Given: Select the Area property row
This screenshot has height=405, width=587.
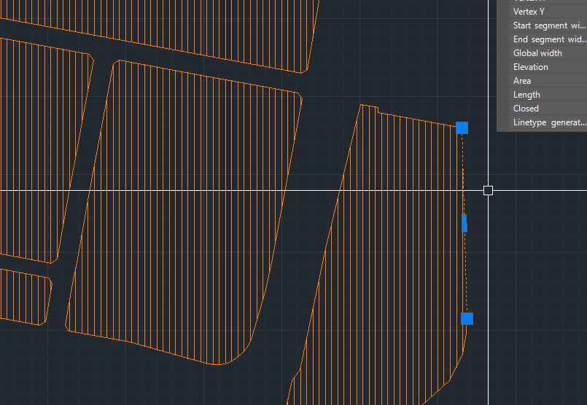Looking at the screenshot, I should 548,81.
